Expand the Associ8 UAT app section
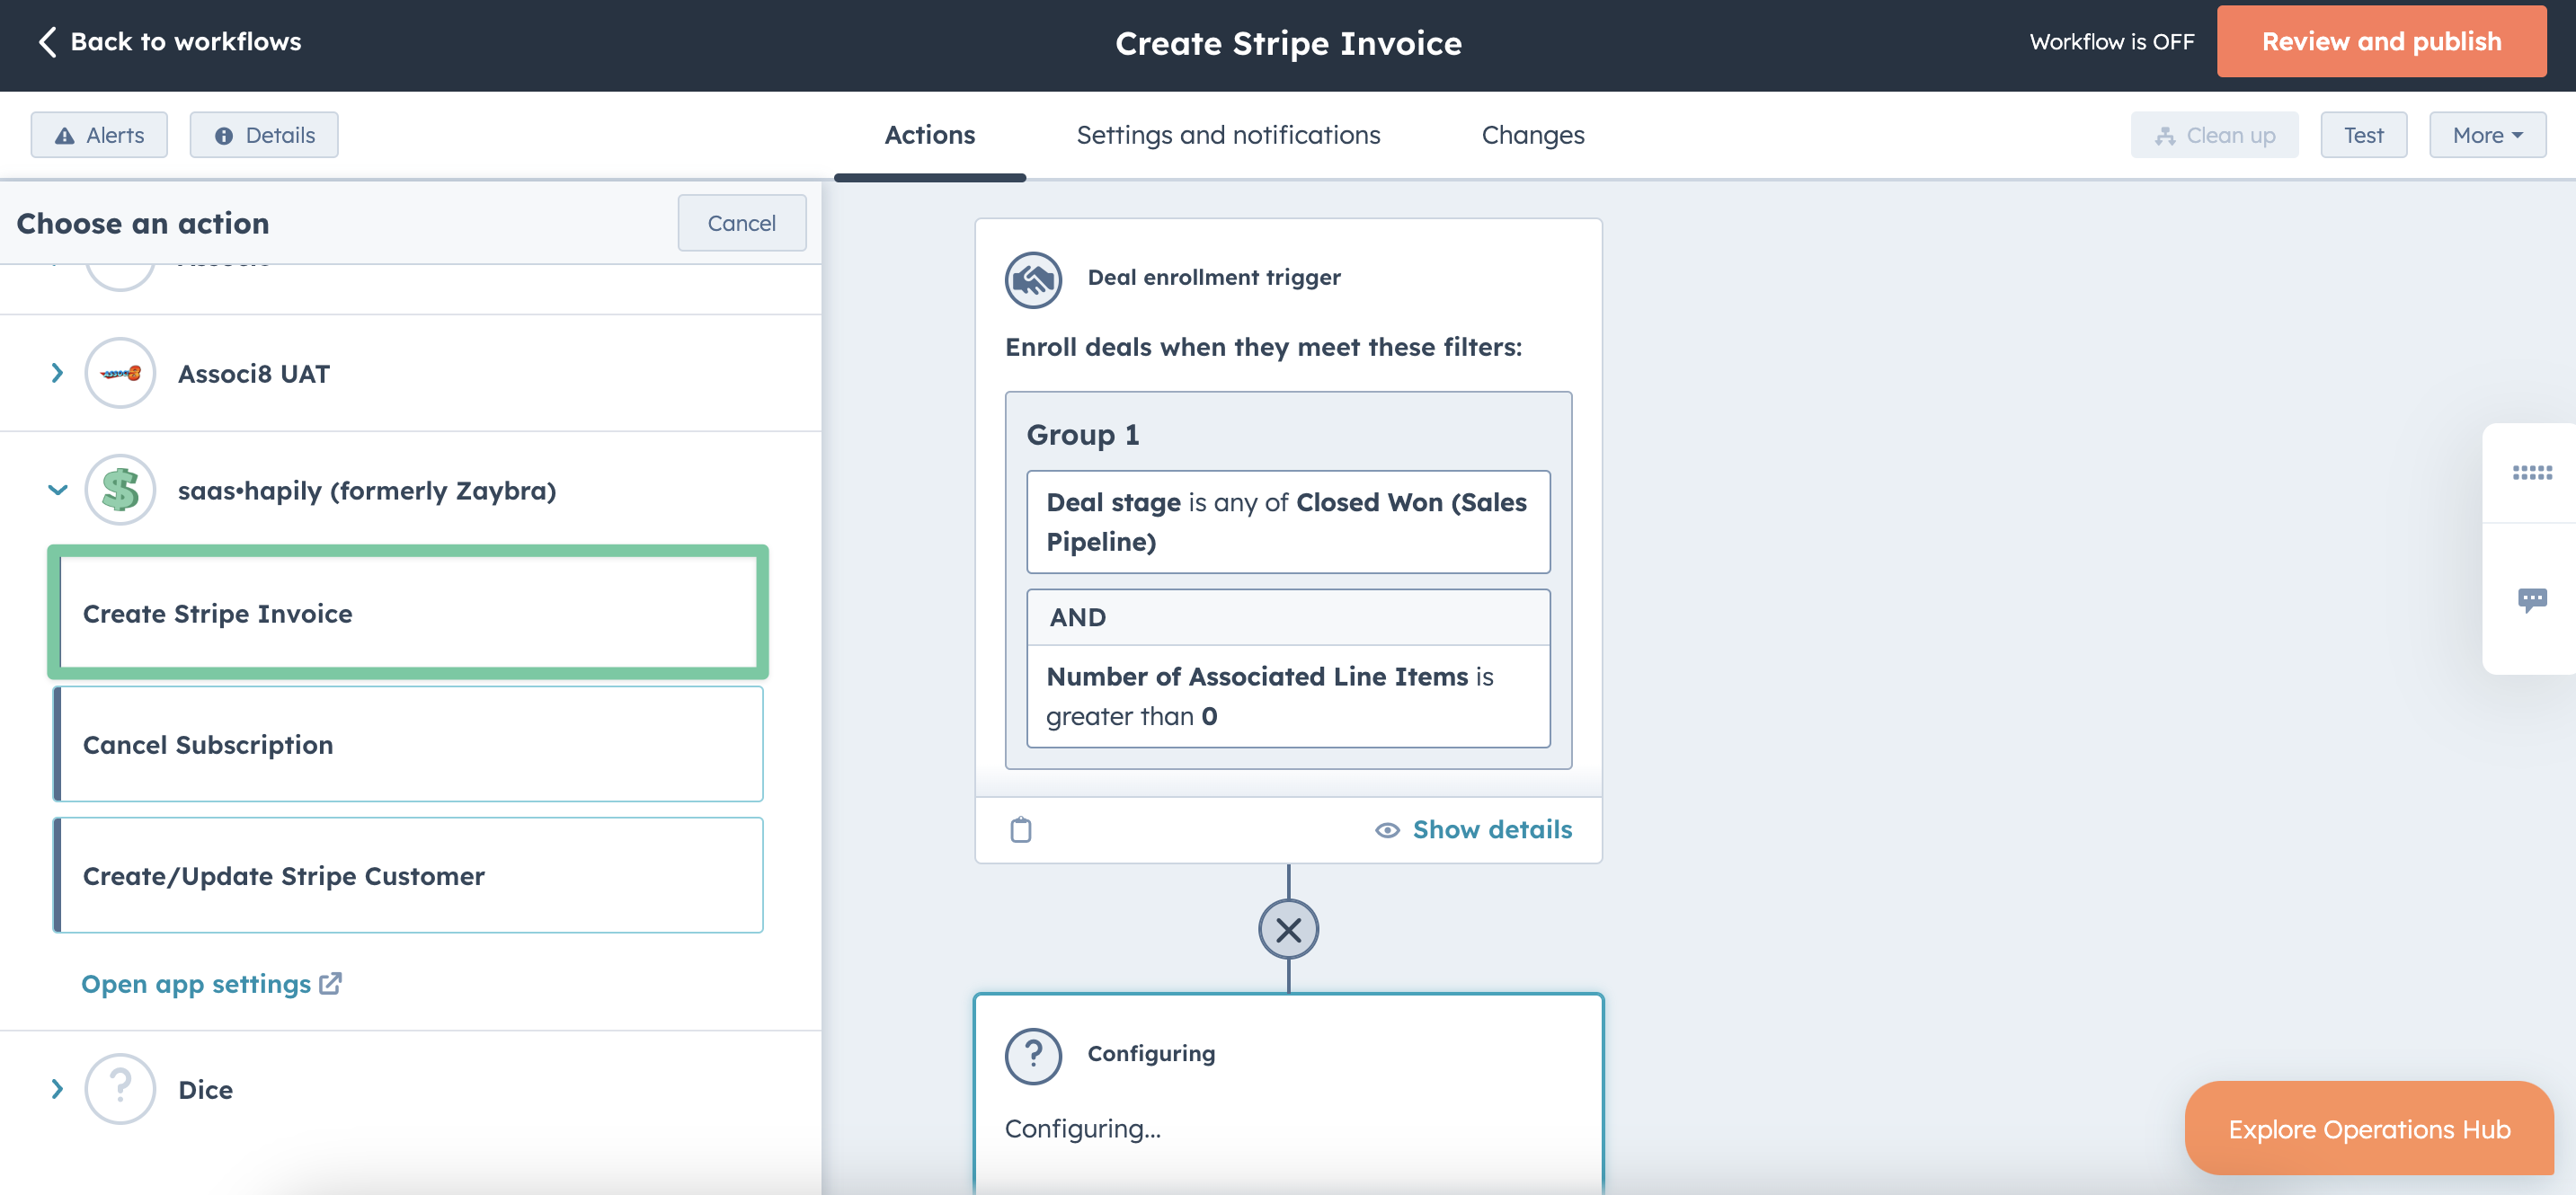2576x1195 pixels. (x=58, y=371)
